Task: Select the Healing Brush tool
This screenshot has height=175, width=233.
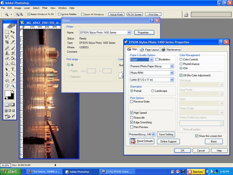Action: pyautogui.click(x=7, y=48)
